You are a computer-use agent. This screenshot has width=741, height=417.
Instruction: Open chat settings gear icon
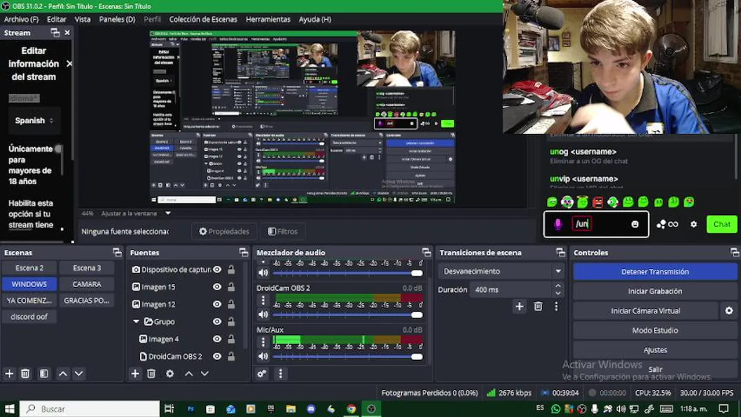[x=693, y=224]
